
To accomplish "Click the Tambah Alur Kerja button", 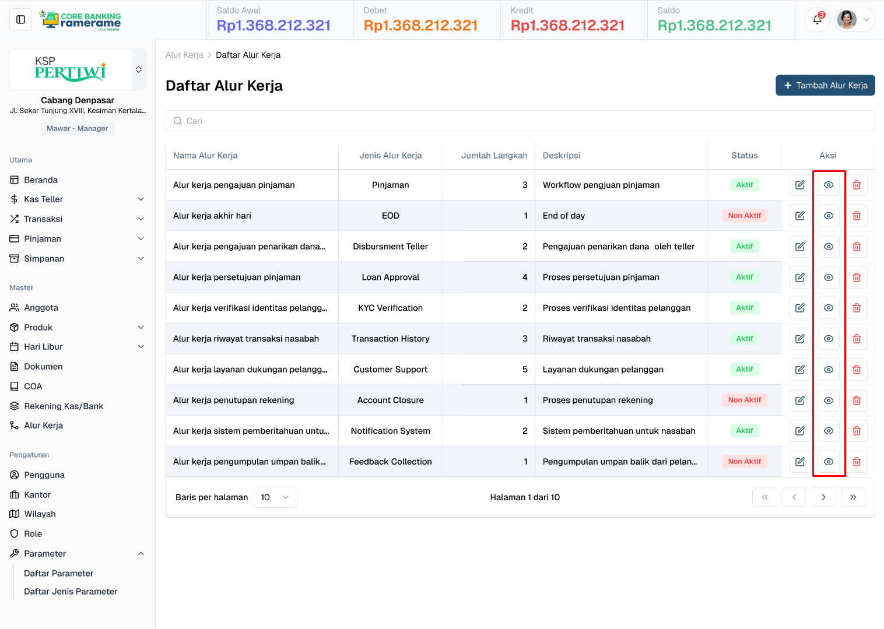I will 825,85.
